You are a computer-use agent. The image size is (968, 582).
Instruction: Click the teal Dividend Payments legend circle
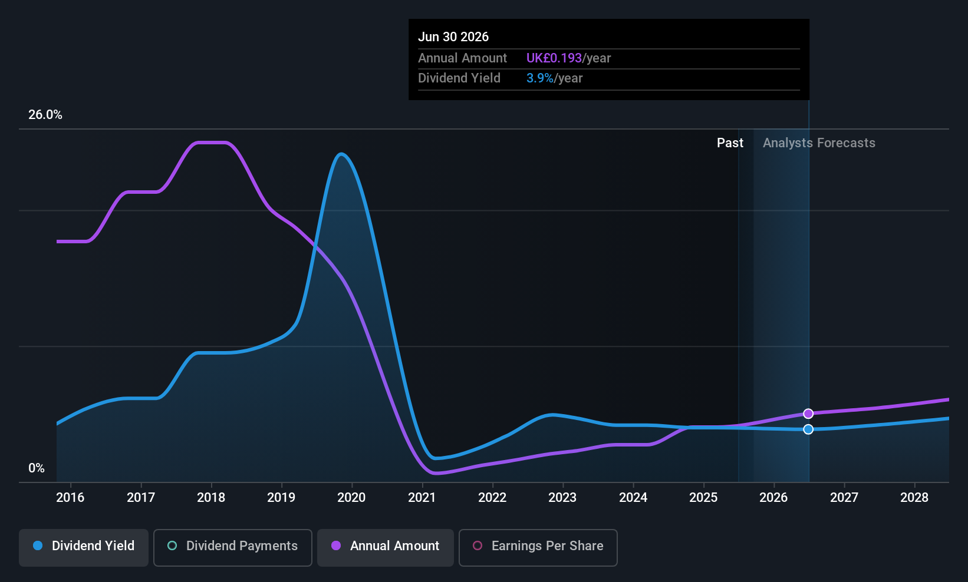[x=172, y=545]
